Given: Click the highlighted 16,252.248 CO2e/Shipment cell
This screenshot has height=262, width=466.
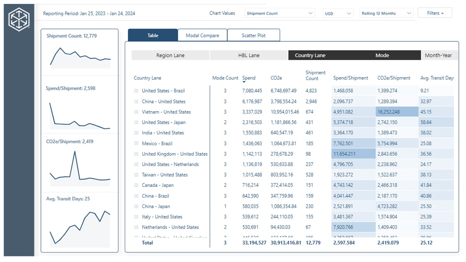Looking at the screenshot, I should (x=396, y=112).
